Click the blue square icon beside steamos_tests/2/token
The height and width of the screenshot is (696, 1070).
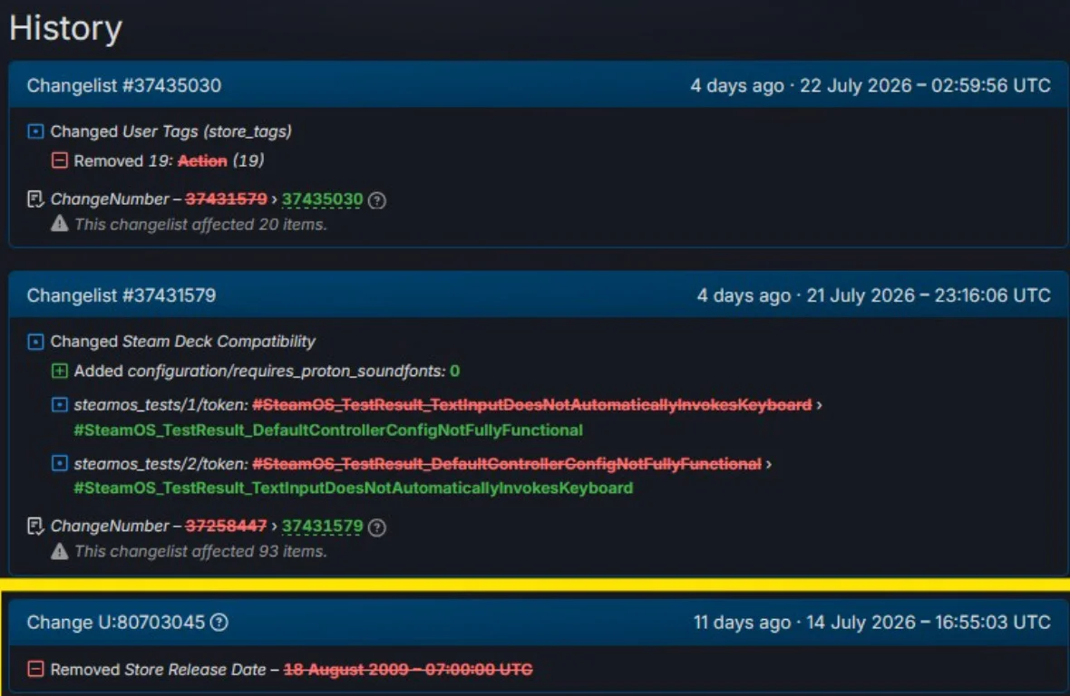(59, 463)
